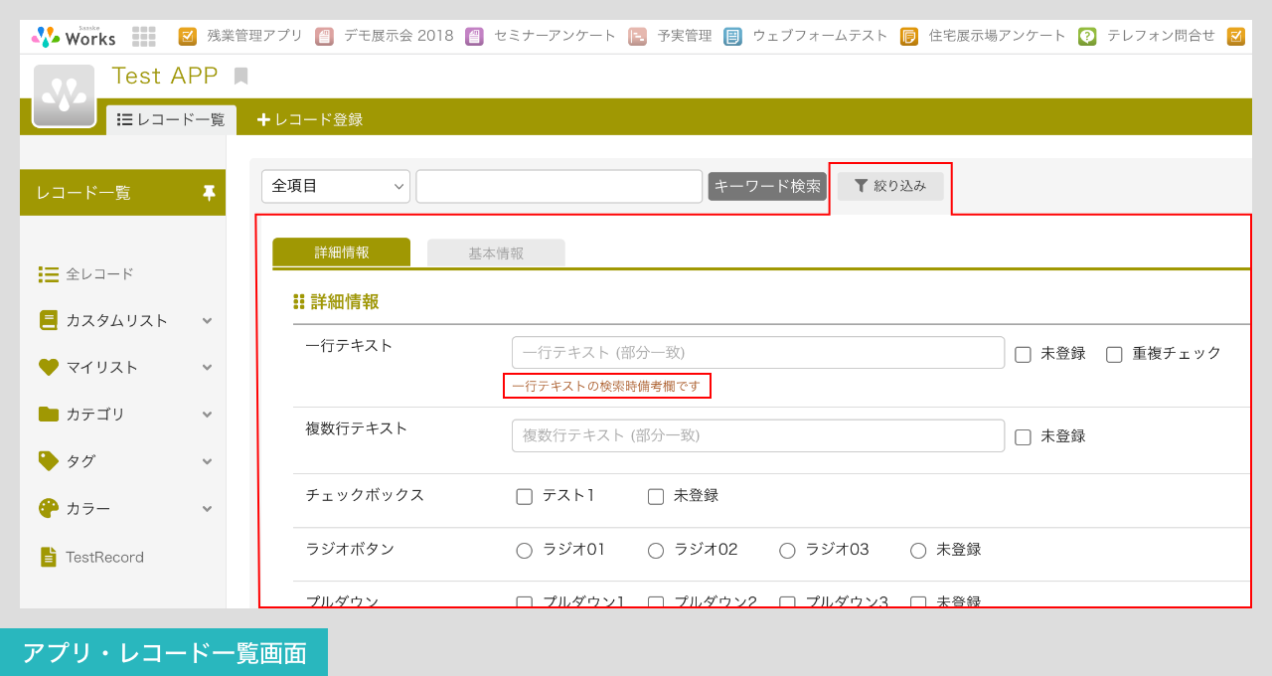The height and width of the screenshot is (676, 1272).
Task: Open the レコード登録 tab
Action: [x=313, y=118]
